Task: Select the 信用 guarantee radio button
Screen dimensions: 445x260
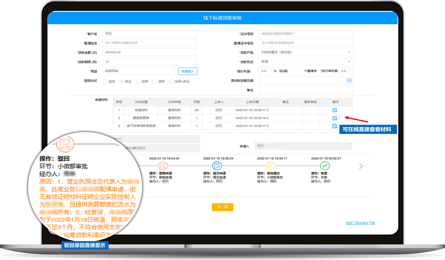Action: click(105, 81)
